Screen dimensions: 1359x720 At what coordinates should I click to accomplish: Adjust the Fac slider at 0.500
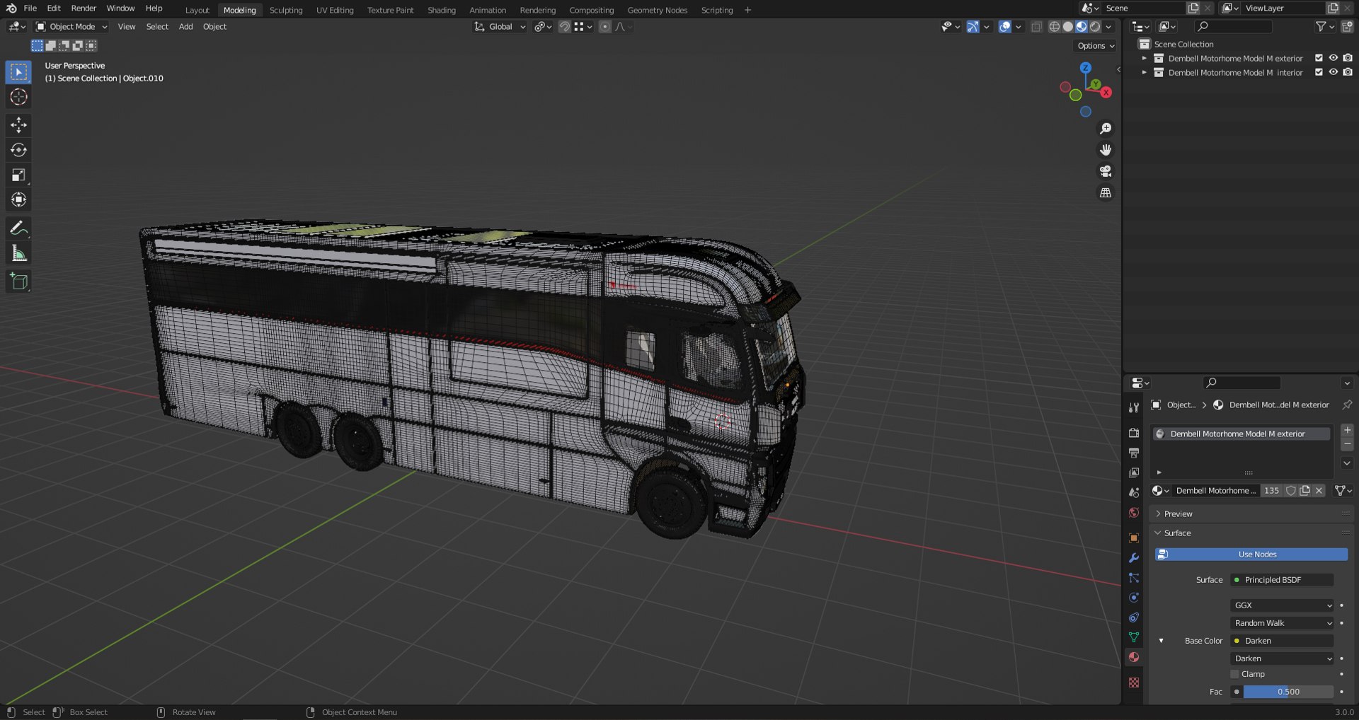coord(1288,692)
